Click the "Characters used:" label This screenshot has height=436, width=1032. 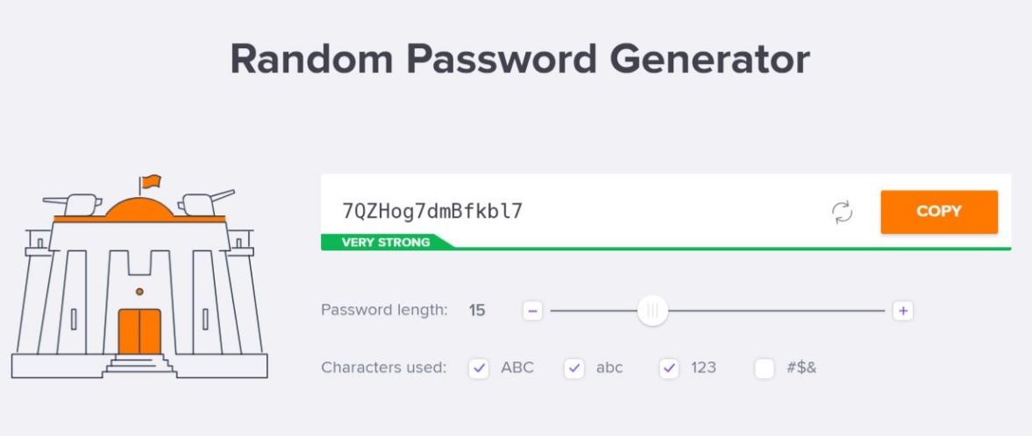[x=383, y=368]
